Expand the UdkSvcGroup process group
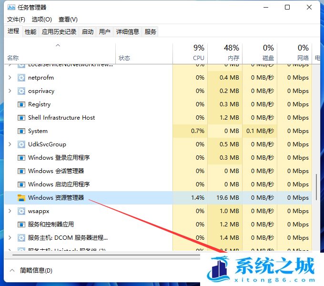The image size is (324, 286). (10, 144)
